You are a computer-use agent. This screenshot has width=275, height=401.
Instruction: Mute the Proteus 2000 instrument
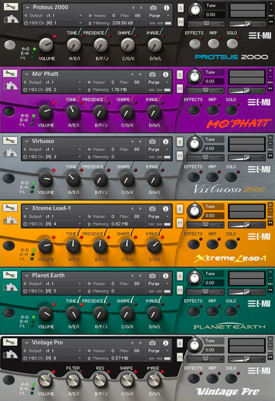180,22
